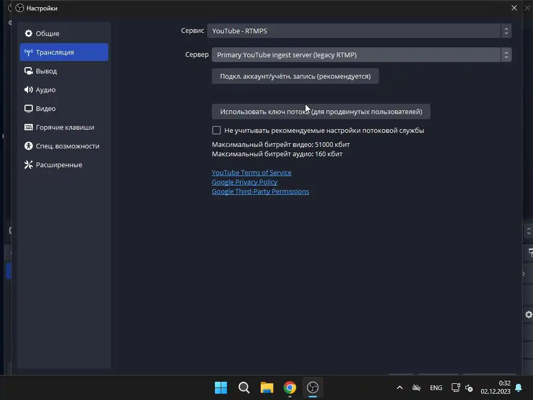Click Использовать ключ потока button
533x400 pixels.
click(x=321, y=111)
